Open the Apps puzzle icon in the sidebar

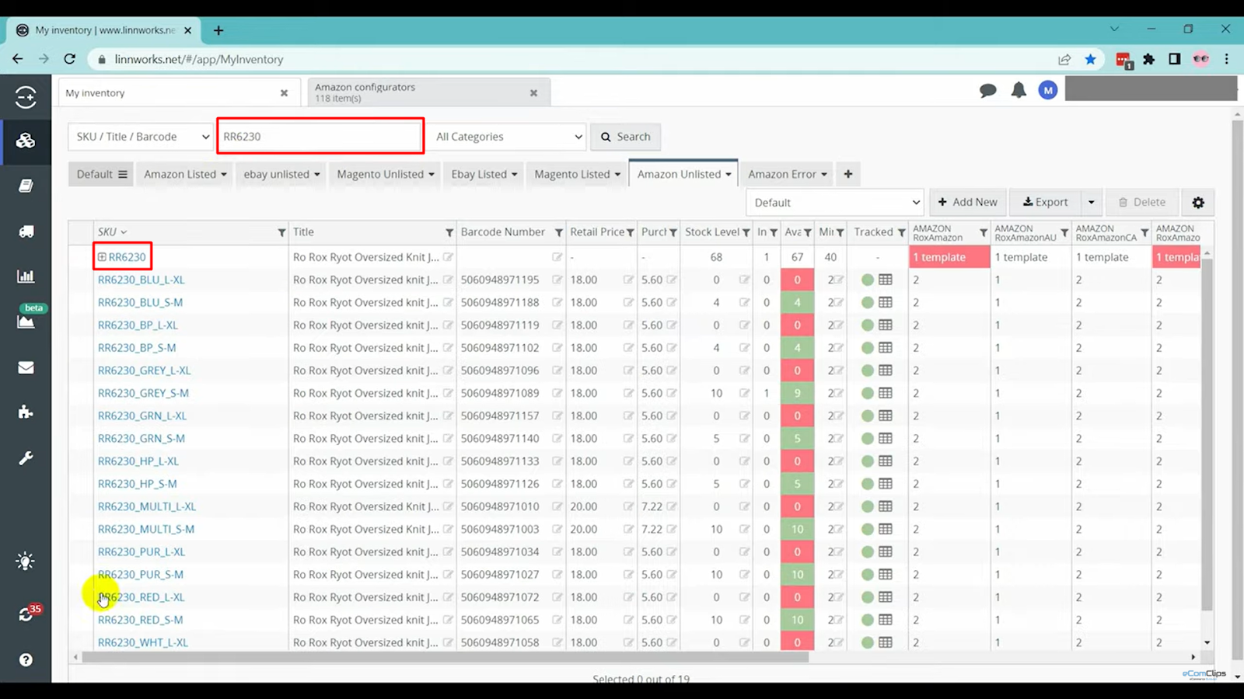(26, 412)
